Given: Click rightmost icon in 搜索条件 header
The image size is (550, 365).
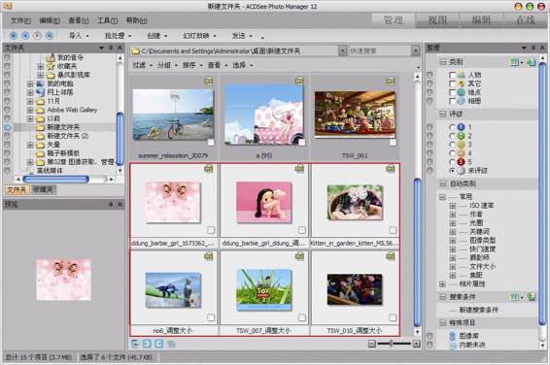Looking at the screenshot, I should [532, 297].
